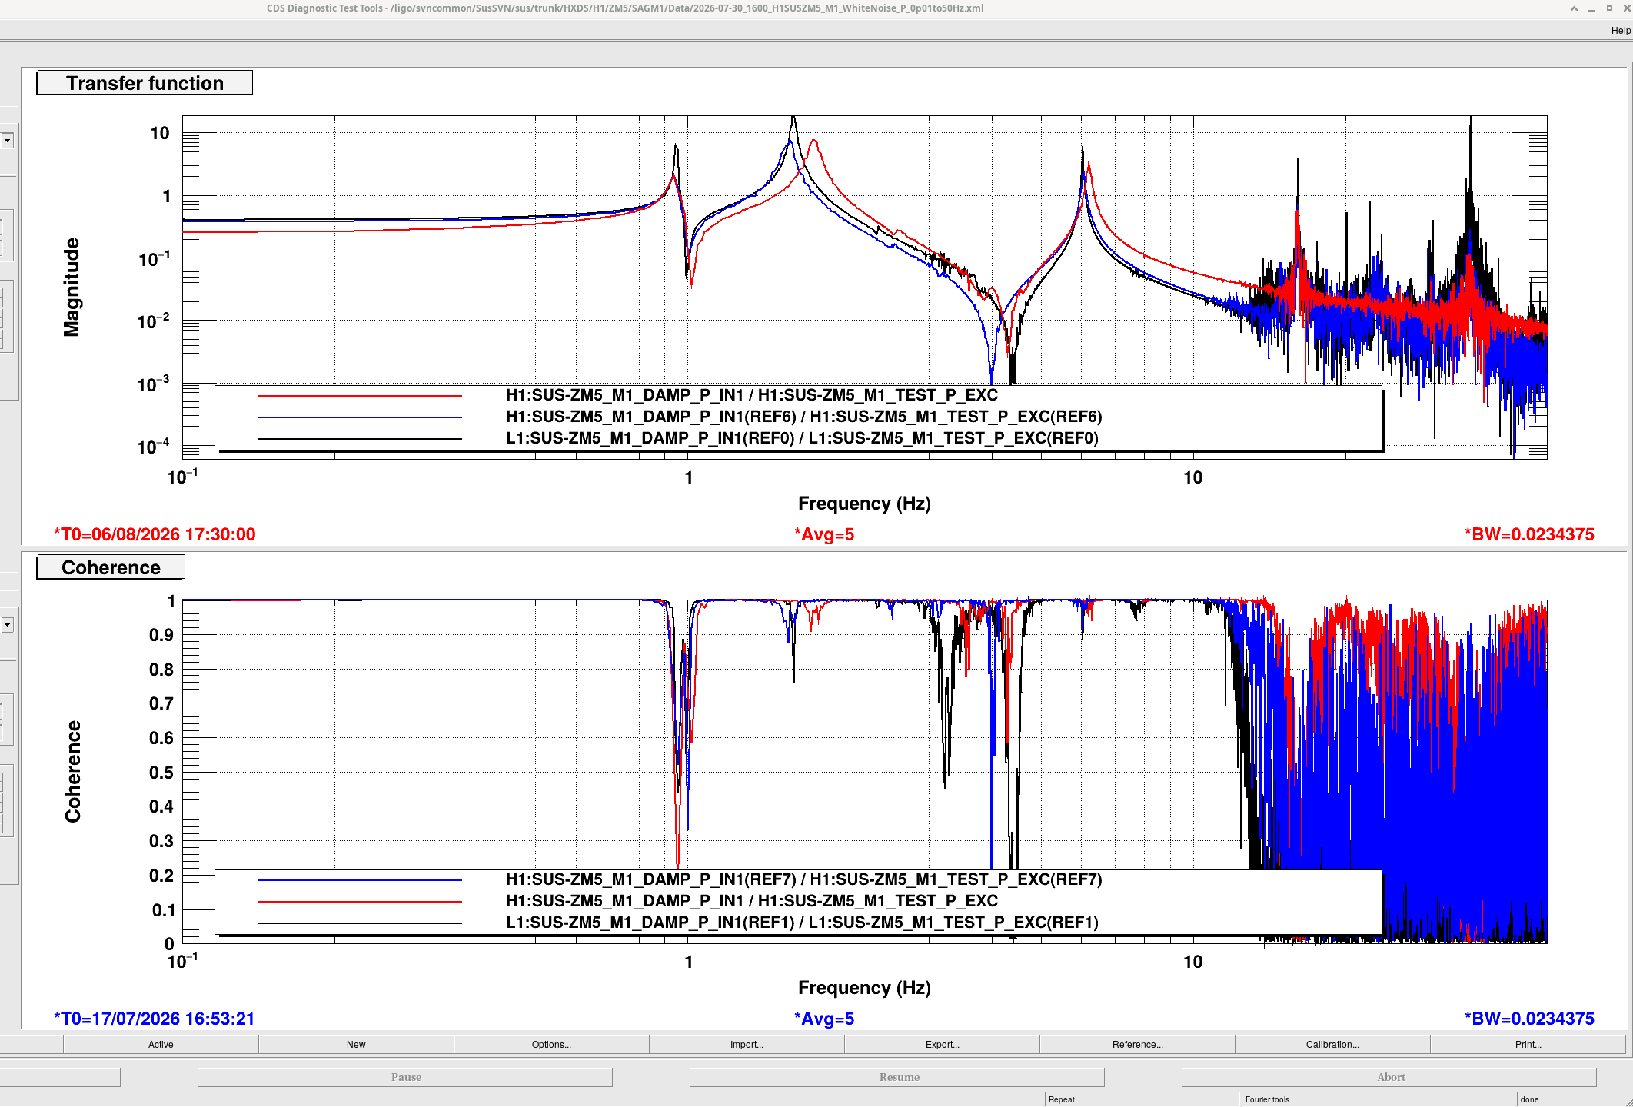Open the Options... dialog
Image resolution: width=1633 pixels, height=1107 pixels.
551,1044
